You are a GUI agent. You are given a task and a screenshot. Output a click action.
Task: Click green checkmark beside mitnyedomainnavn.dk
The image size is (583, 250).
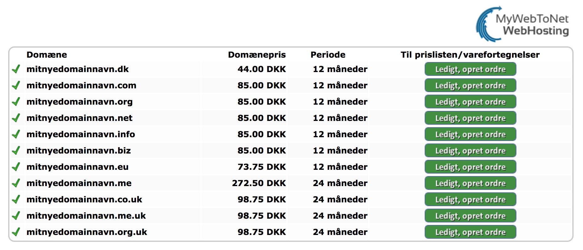(x=16, y=69)
